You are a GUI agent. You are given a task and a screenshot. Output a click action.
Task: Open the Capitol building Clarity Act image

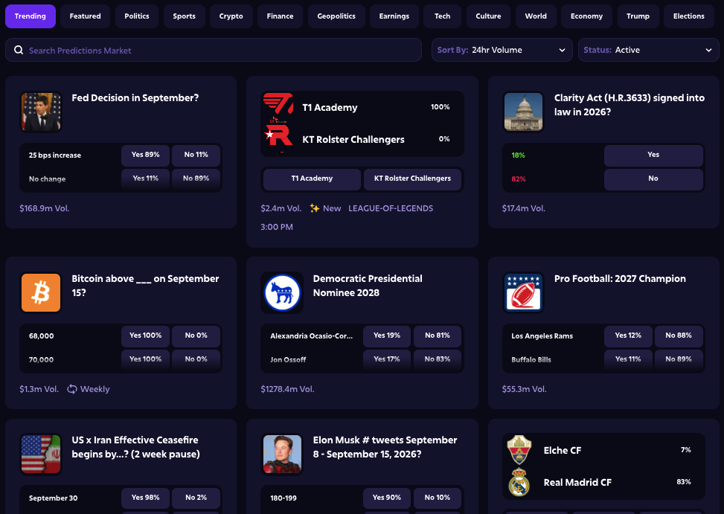click(x=523, y=112)
